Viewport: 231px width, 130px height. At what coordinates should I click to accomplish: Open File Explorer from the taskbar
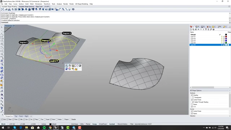(x=26, y=127)
